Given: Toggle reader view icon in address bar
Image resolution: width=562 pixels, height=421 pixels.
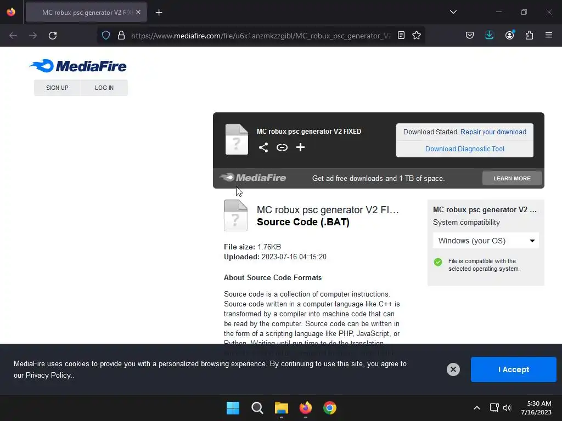Looking at the screenshot, I should (x=401, y=36).
